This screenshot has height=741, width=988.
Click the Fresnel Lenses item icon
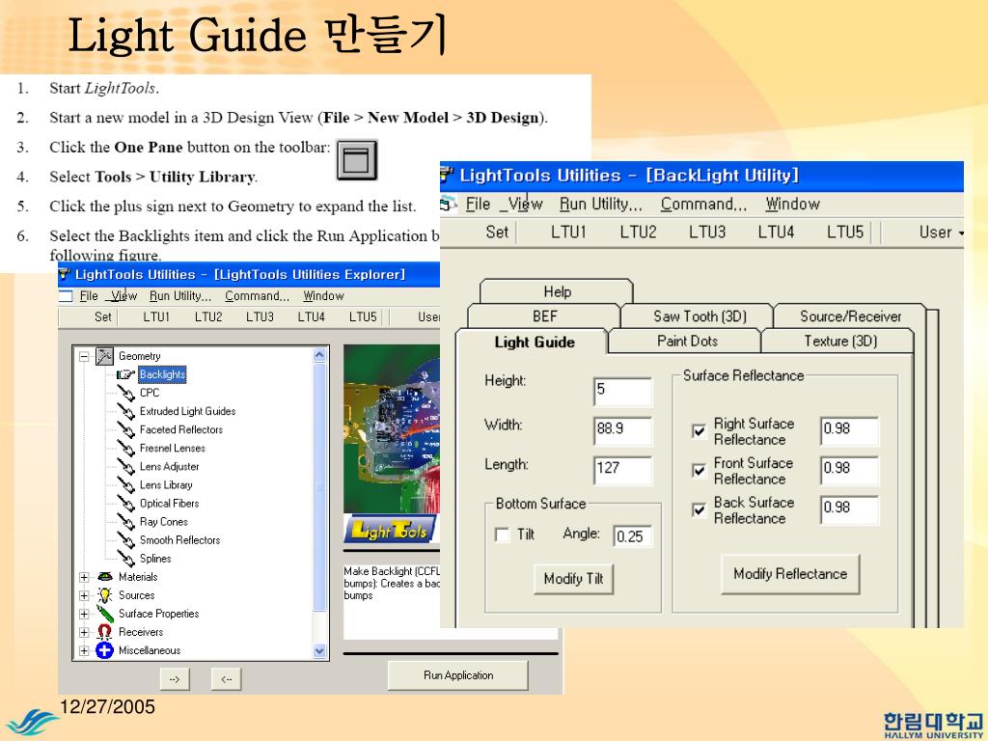(126, 448)
